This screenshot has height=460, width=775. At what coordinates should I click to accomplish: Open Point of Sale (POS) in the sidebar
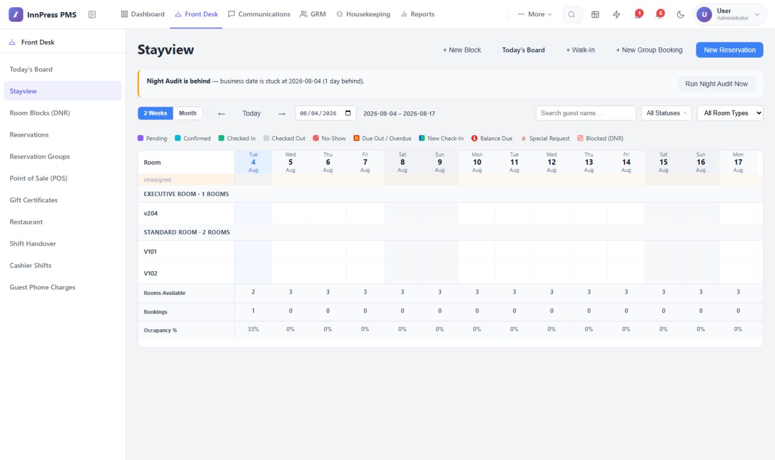click(x=62, y=179)
